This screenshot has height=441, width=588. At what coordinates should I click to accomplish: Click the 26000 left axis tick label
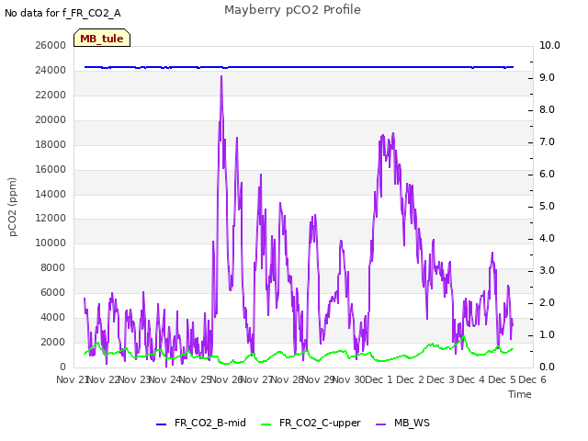coord(51,45)
